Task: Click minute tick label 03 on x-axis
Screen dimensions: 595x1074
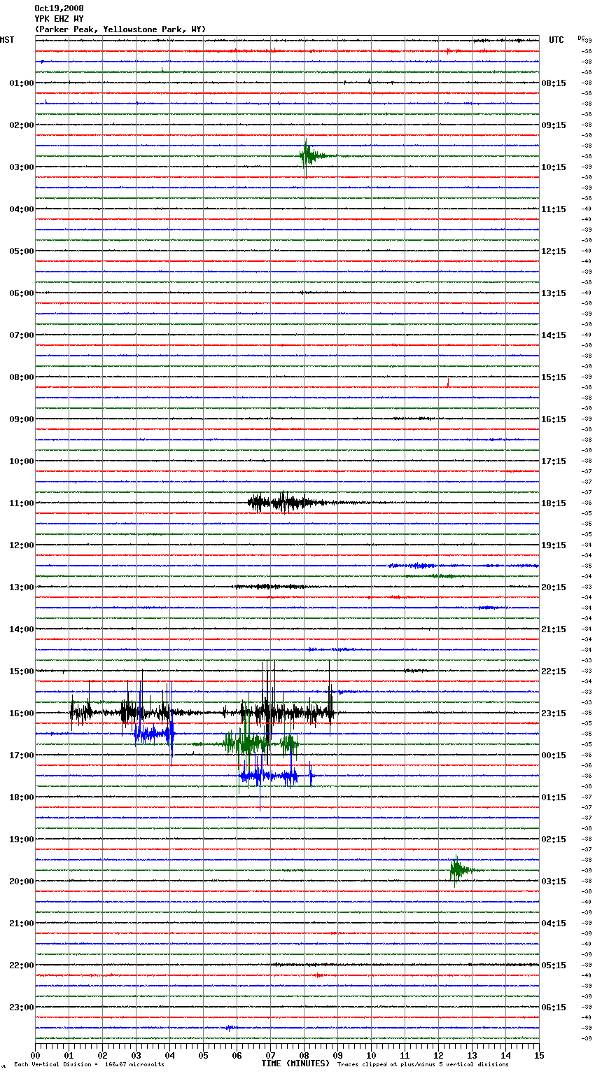Action: click(x=136, y=1055)
